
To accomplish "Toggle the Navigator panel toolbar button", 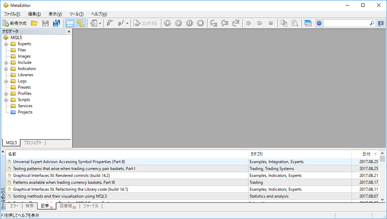I will pos(70,23).
